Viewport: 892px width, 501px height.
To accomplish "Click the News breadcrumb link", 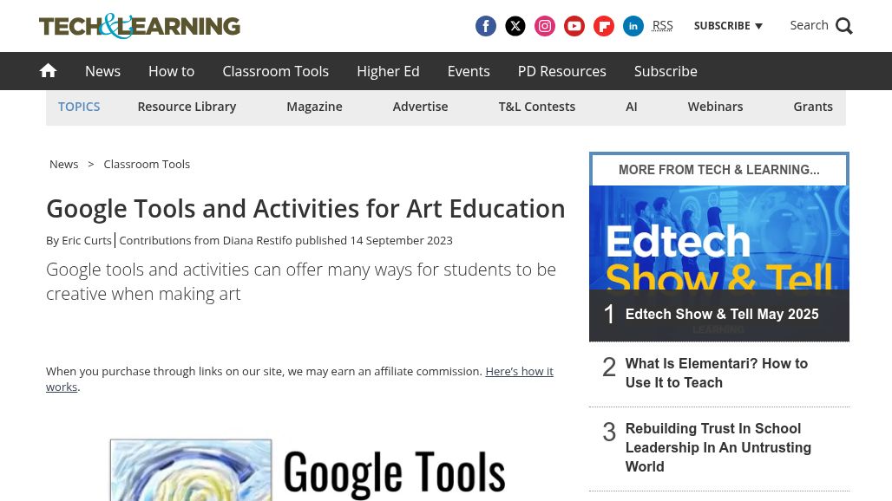I will [63, 164].
